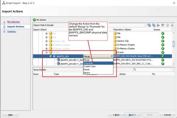The width and height of the screenshot is (177, 118).
Task: Click the first wand fix-issues icon
Action: point(158,25)
